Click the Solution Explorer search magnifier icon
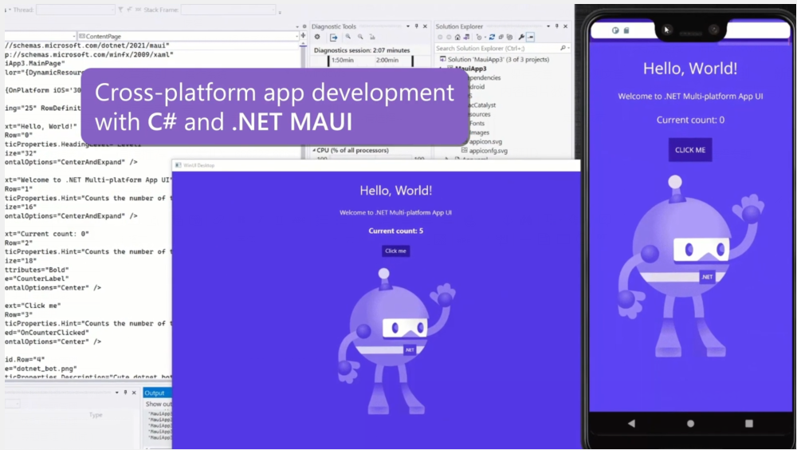 (563, 49)
